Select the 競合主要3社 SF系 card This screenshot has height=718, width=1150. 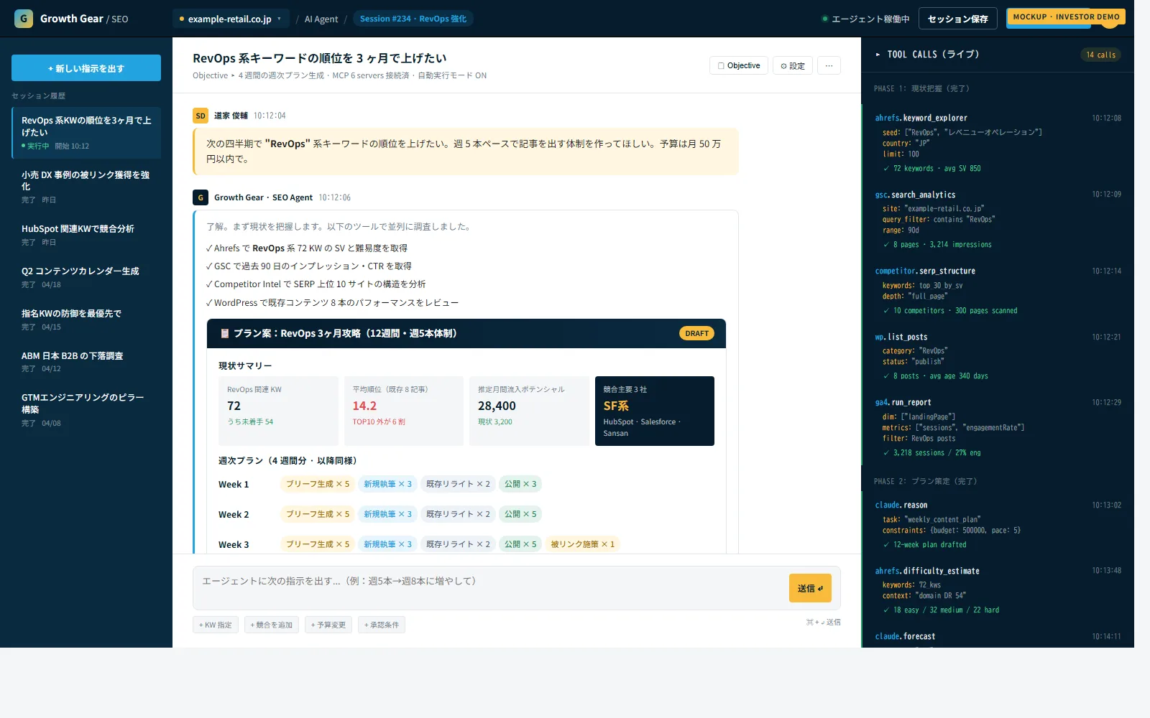655,411
